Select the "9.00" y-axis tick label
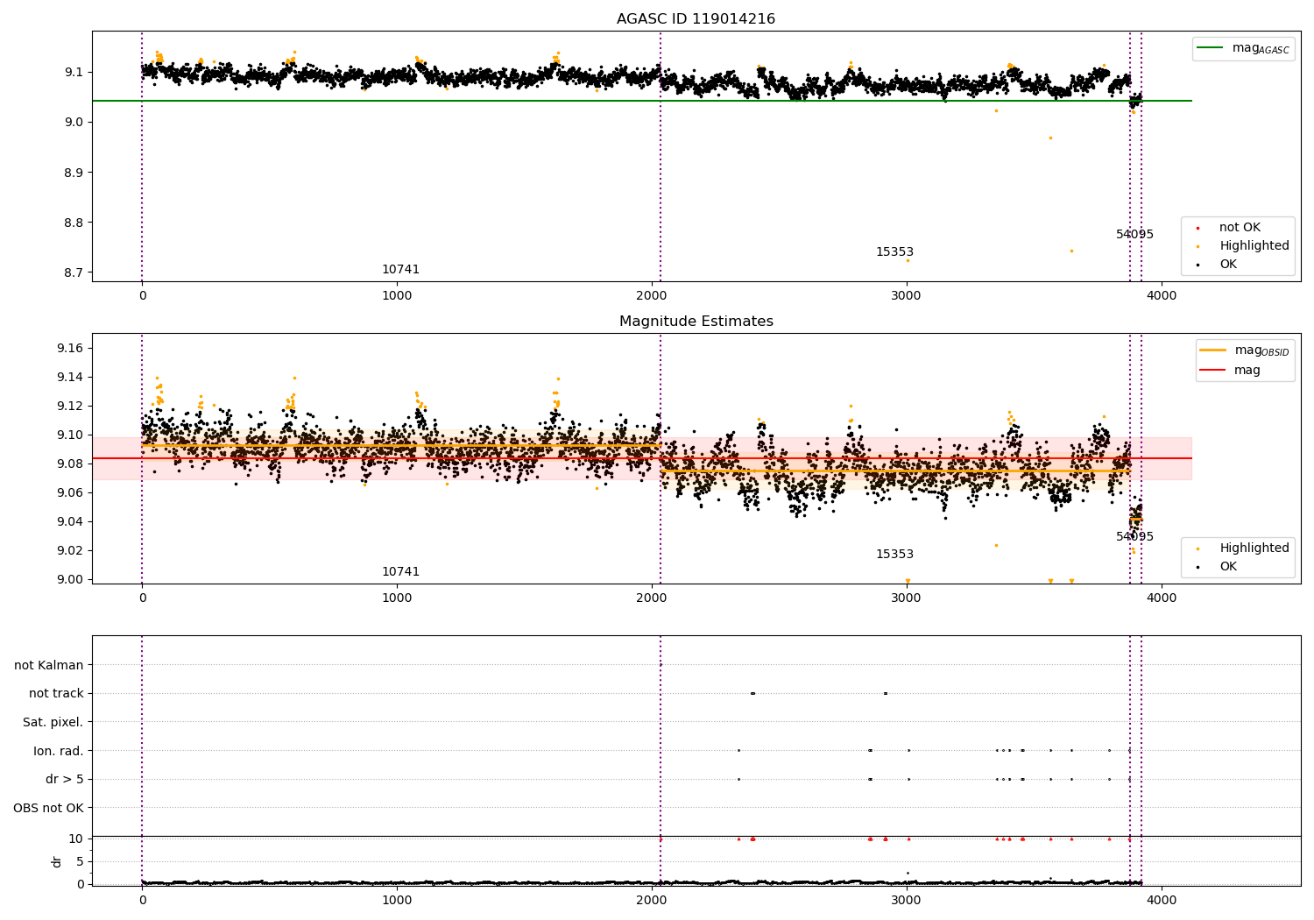This screenshot has width=1314, height=920. [x=70, y=580]
